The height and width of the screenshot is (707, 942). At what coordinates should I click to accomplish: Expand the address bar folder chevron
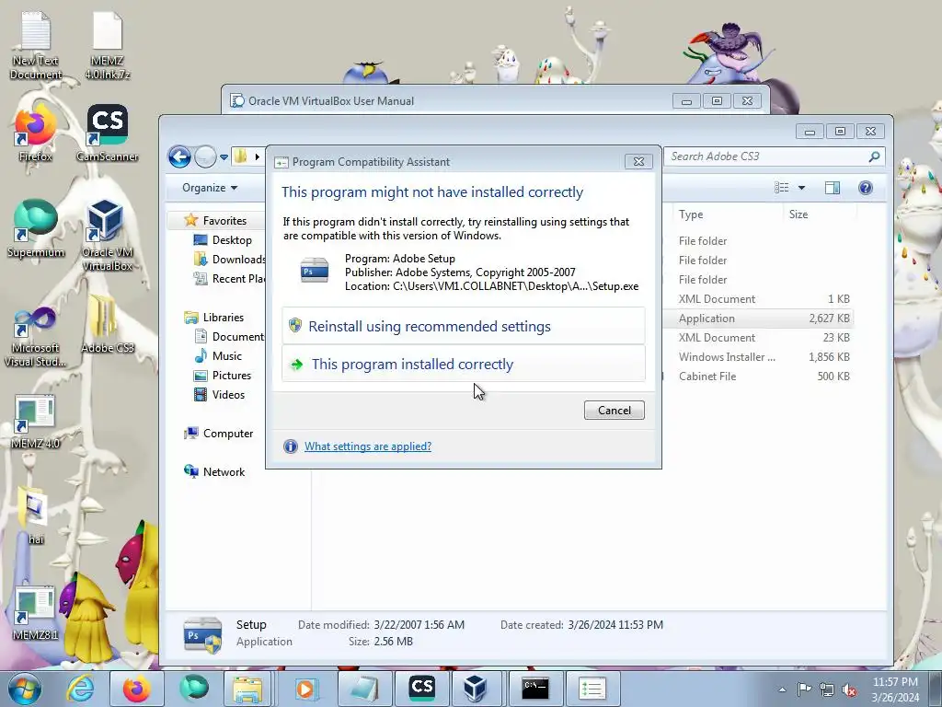pos(258,156)
